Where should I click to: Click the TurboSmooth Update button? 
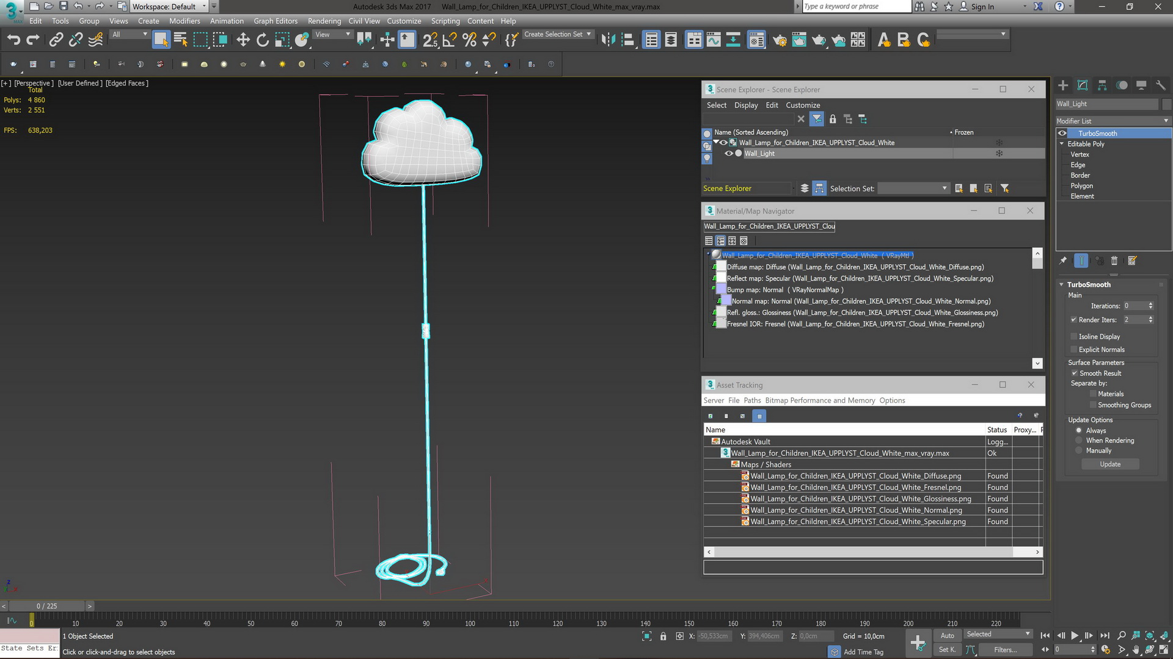point(1110,464)
